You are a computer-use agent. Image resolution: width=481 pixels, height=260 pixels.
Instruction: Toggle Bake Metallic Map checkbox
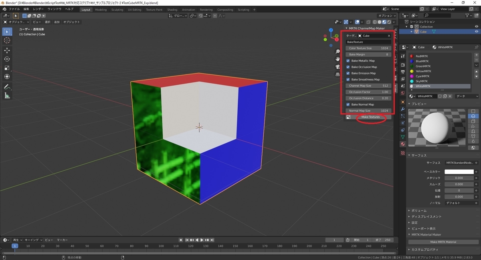pos(348,61)
